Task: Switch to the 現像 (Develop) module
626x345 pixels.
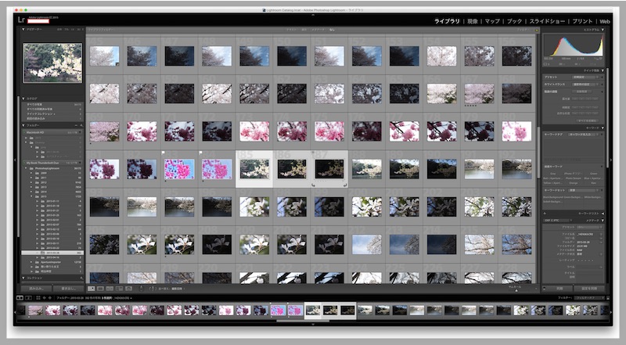Action: click(472, 21)
